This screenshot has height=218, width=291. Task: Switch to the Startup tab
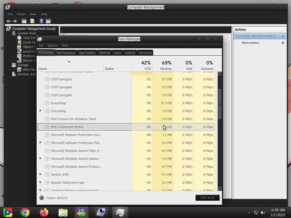tap(105, 53)
